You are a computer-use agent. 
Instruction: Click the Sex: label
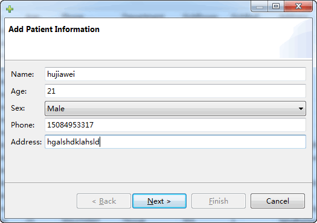coord(18,108)
